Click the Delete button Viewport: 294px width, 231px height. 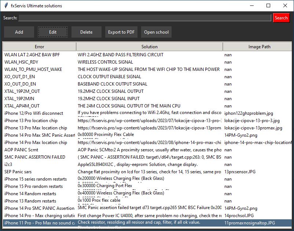coord(87,32)
